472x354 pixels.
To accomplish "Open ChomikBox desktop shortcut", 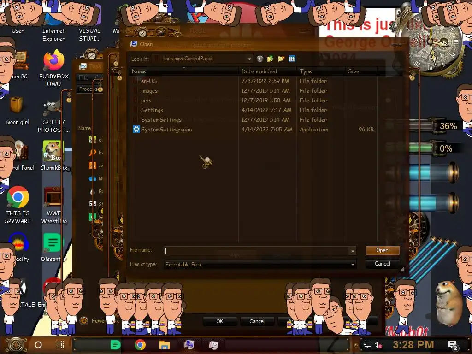I will pos(53,156).
